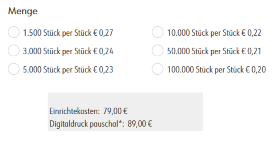Click the Einrichtekosten label text
Screen dimensions: 280x144
(x=74, y=111)
